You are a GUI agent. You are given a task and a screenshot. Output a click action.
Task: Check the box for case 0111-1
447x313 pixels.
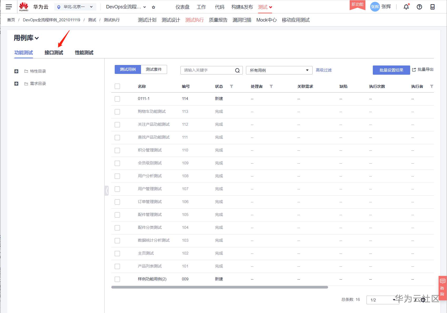tap(117, 99)
